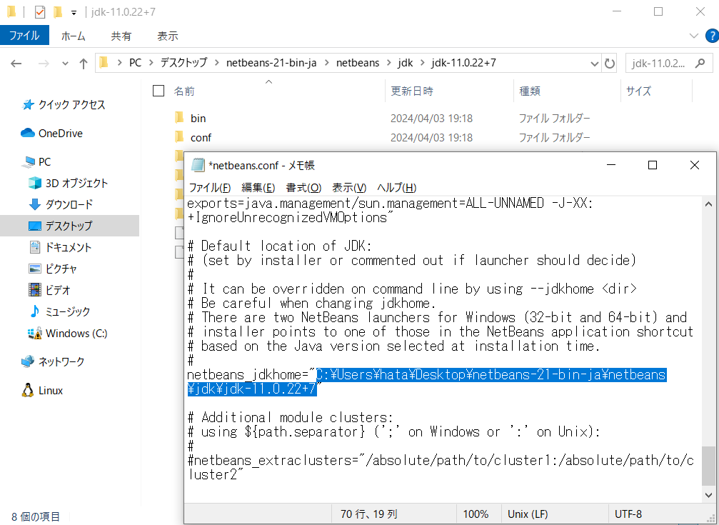Image resolution: width=719 pixels, height=525 pixels.
Task: Click the PC breadcrumb in address bar
Action: (135, 62)
